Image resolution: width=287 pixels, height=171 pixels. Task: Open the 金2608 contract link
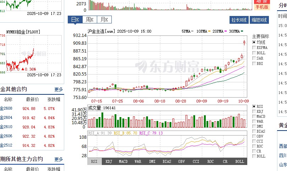6,108
